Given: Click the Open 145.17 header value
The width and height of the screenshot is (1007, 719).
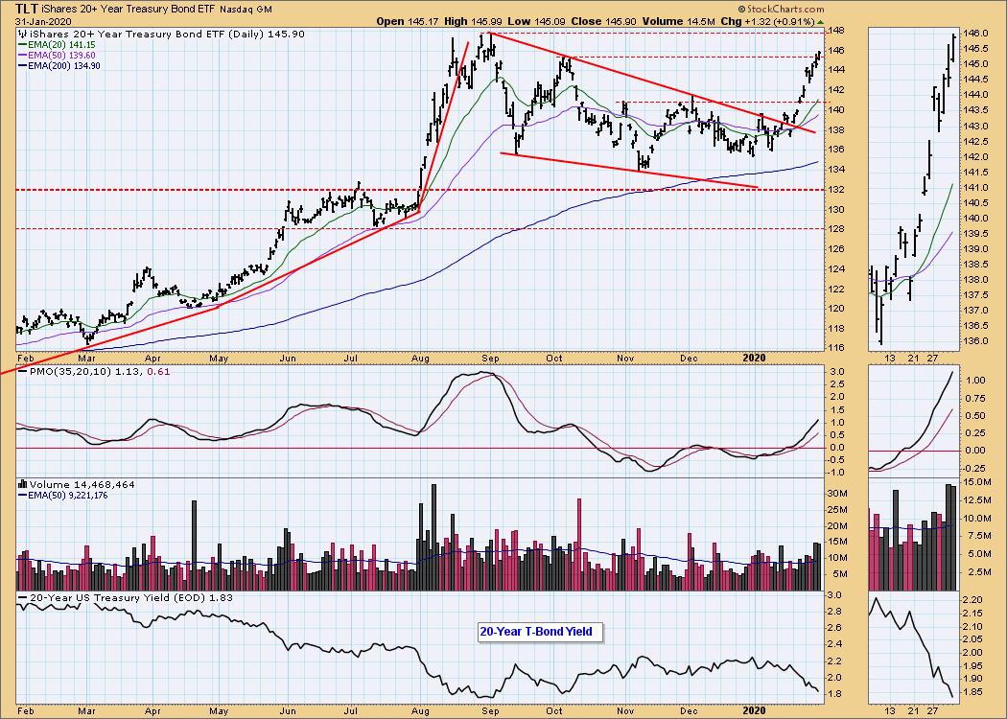Looking at the screenshot, I should point(406,21).
